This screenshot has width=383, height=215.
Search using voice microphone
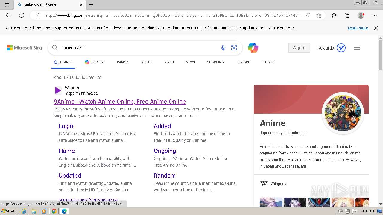point(223,48)
